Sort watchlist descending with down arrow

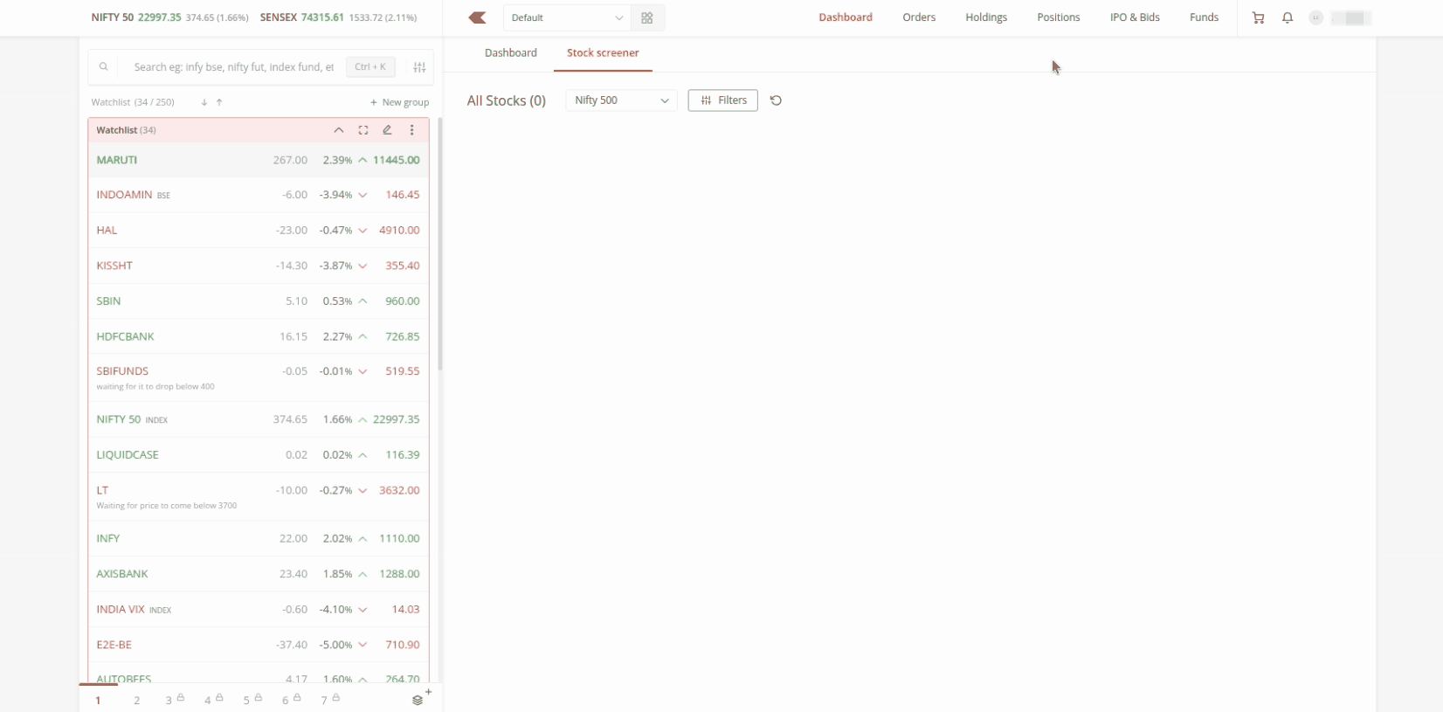[204, 102]
